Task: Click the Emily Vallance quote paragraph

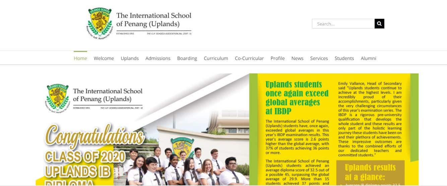Action: [370, 119]
